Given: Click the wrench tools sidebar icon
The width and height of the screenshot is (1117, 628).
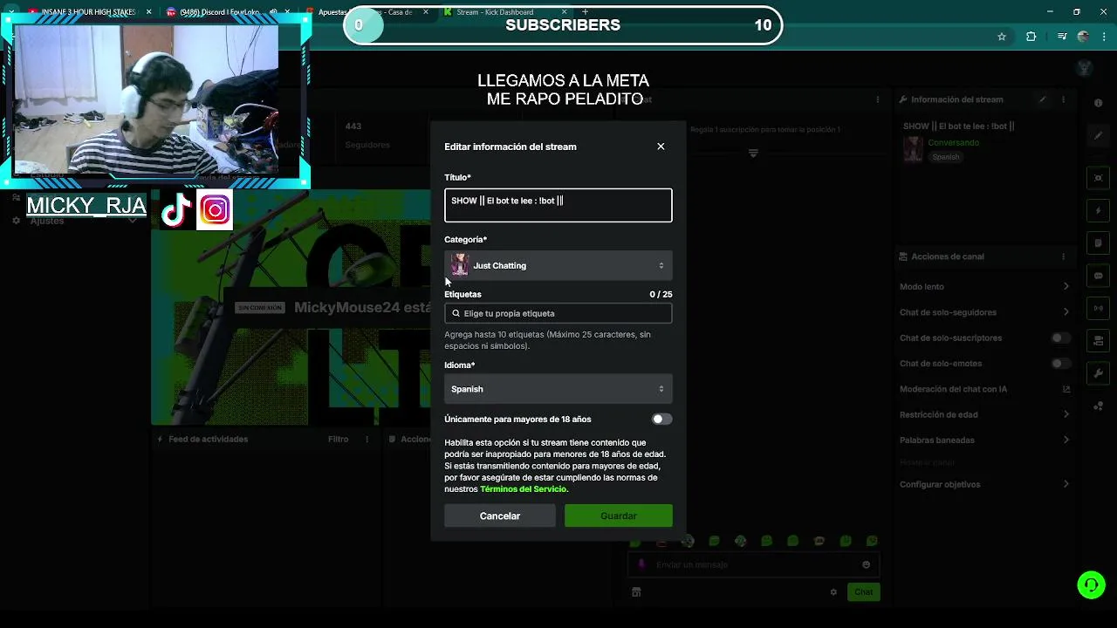Looking at the screenshot, I should (1098, 373).
